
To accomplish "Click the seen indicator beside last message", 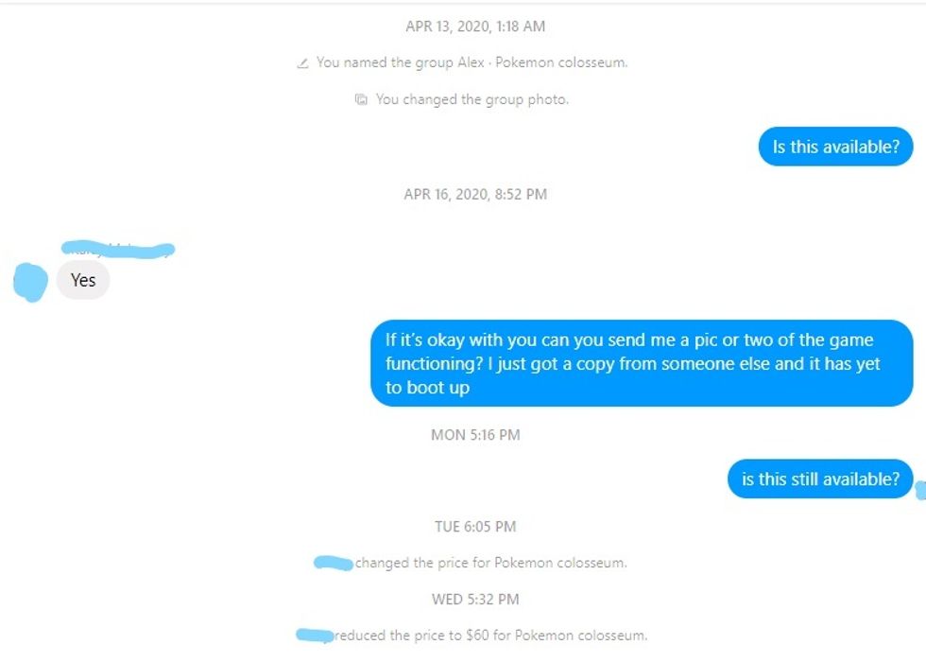I will [920, 490].
